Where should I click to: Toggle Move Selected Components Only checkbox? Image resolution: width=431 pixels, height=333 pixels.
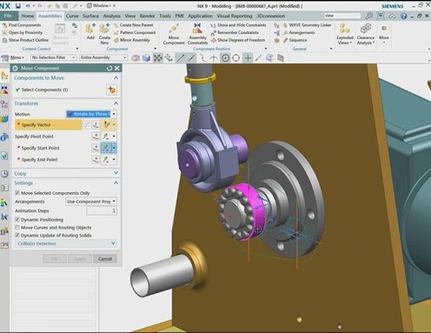[17, 193]
